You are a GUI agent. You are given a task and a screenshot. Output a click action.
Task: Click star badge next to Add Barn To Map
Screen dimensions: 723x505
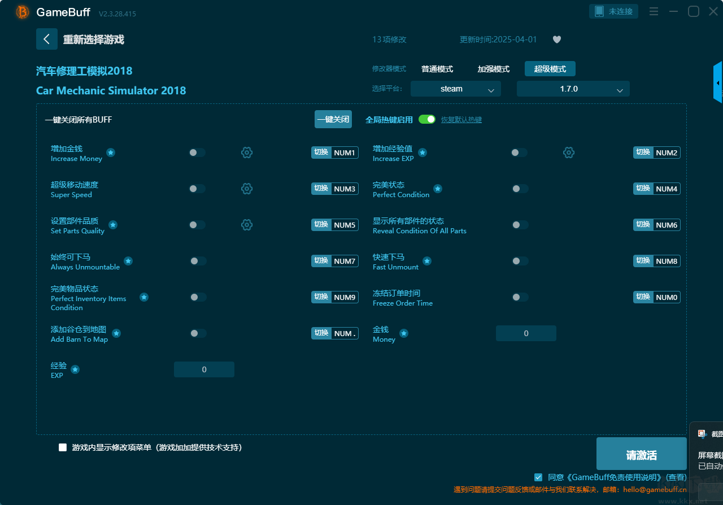pyautogui.click(x=116, y=333)
